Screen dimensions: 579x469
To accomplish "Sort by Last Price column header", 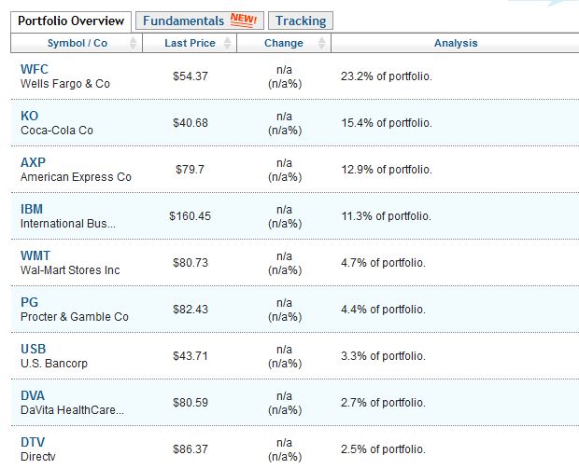I will pos(190,43).
